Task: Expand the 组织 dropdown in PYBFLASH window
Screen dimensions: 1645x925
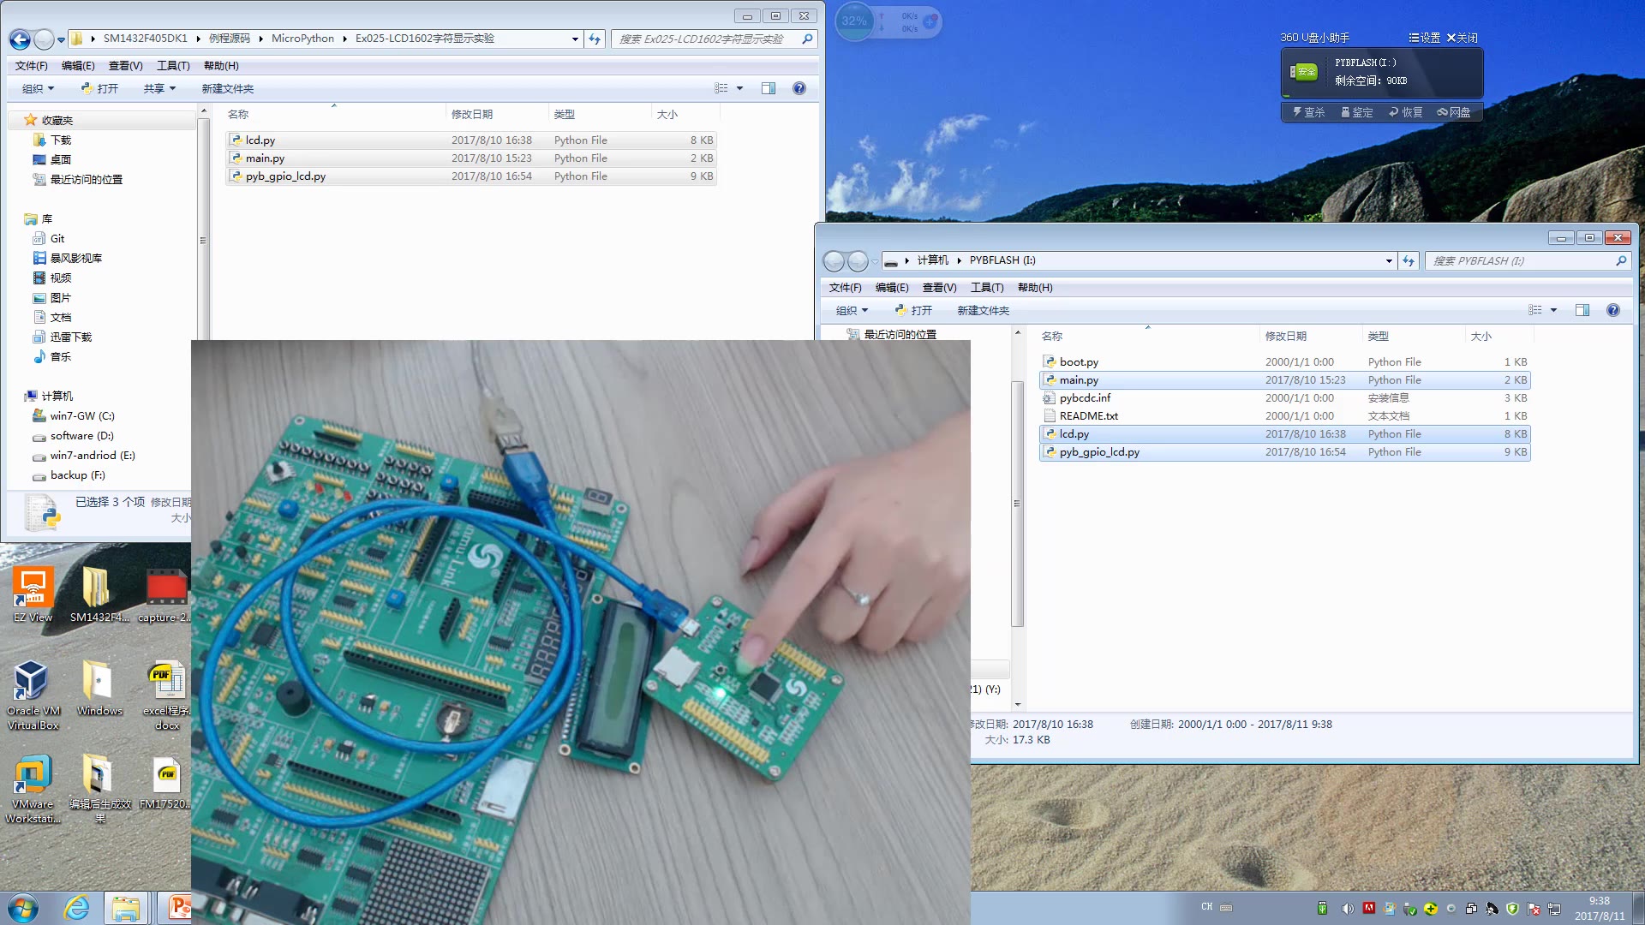Action: click(852, 310)
